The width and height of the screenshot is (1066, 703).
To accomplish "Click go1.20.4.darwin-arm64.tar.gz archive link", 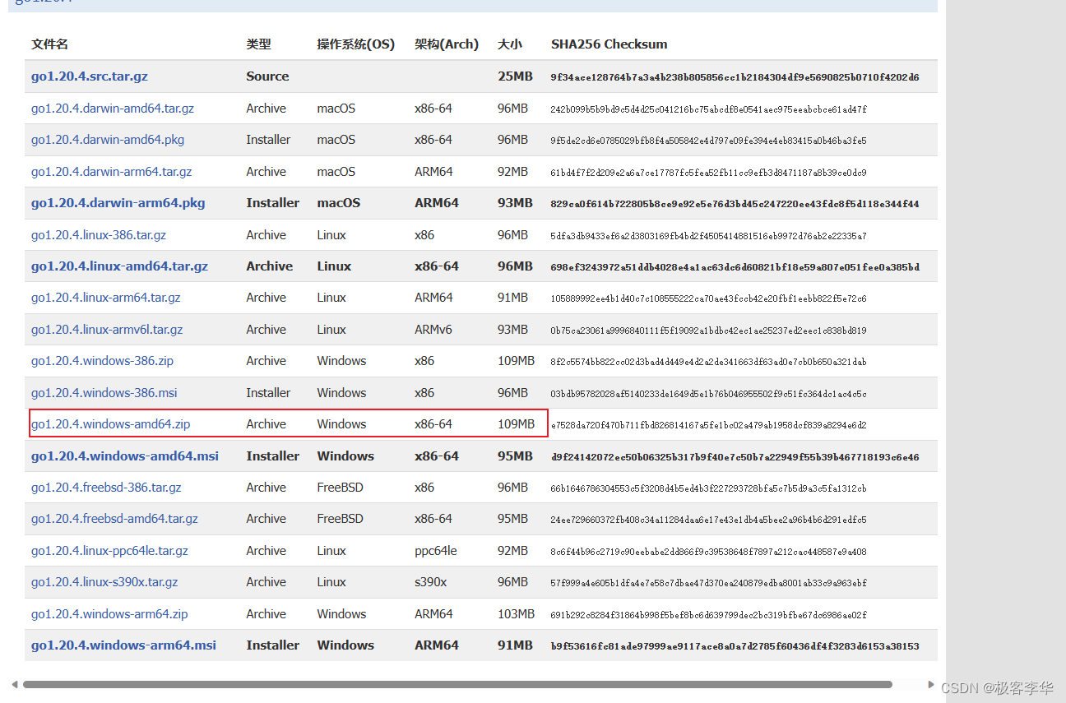I will pos(112,172).
